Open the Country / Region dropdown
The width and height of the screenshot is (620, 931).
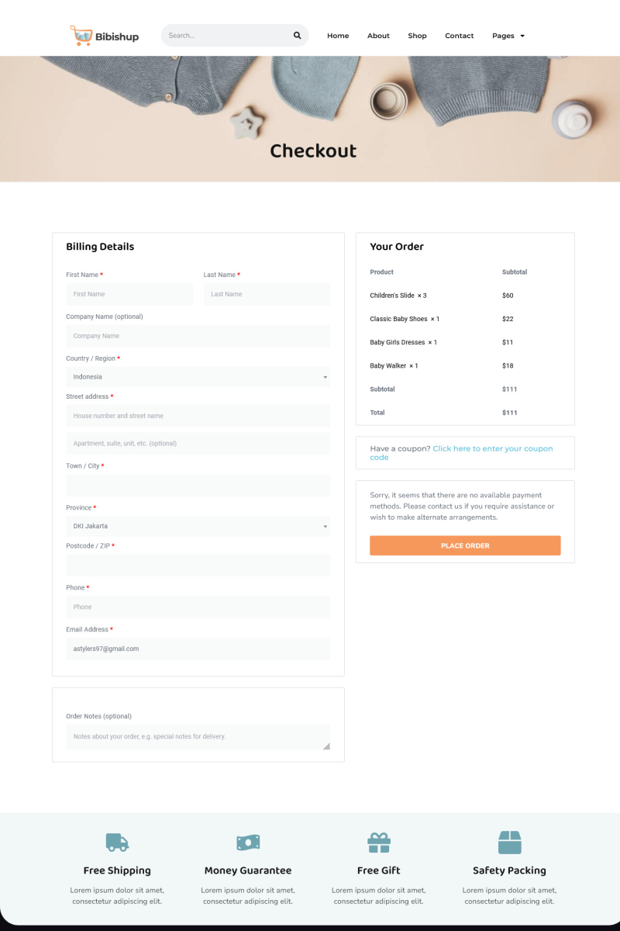(198, 377)
